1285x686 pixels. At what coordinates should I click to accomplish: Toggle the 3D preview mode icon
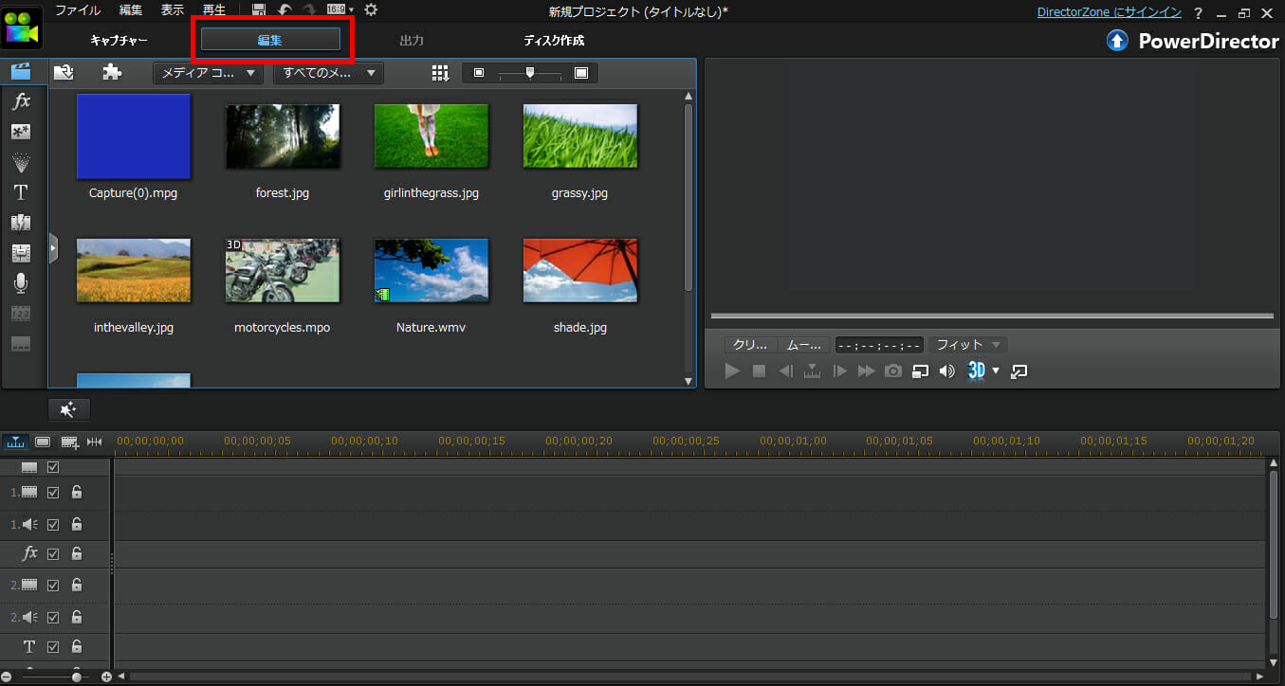click(x=976, y=370)
